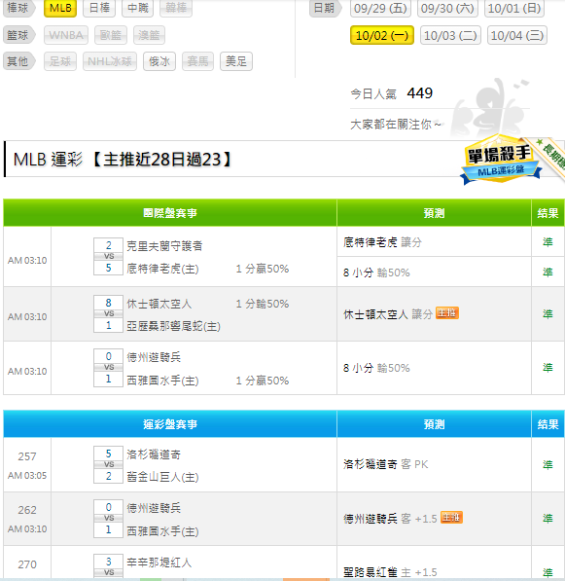This screenshot has height=581, width=565.
Task: Select the MLB league tab
Action: coord(60,8)
